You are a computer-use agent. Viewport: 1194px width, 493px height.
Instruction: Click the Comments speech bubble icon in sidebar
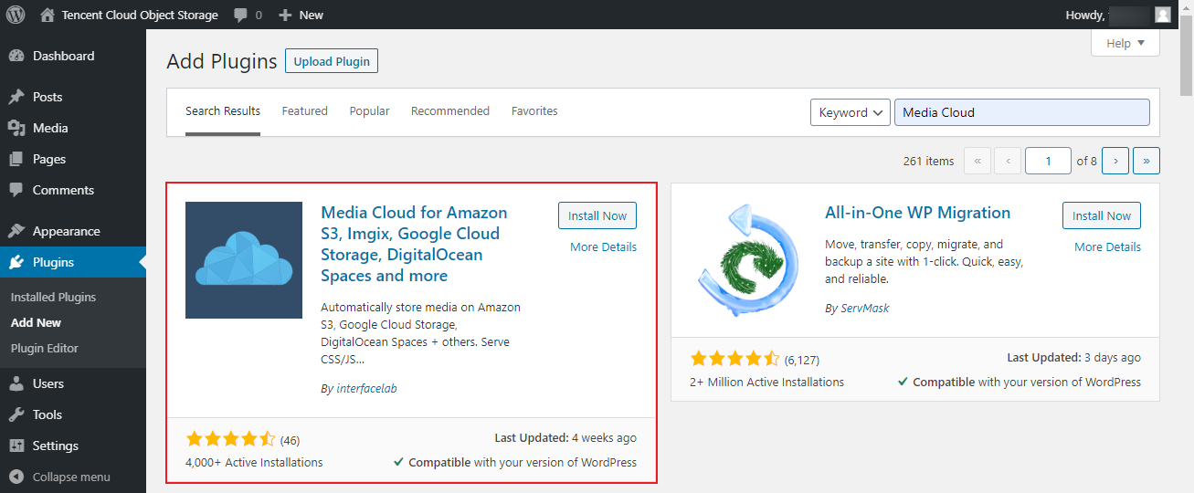point(16,190)
